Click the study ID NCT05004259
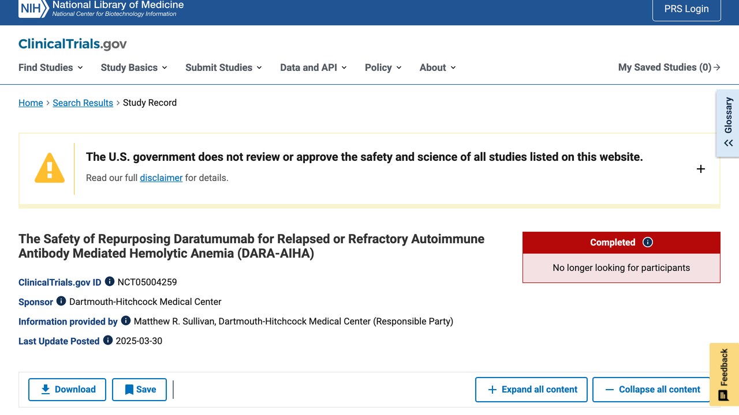This screenshot has width=739, height=415. (147, 282)
